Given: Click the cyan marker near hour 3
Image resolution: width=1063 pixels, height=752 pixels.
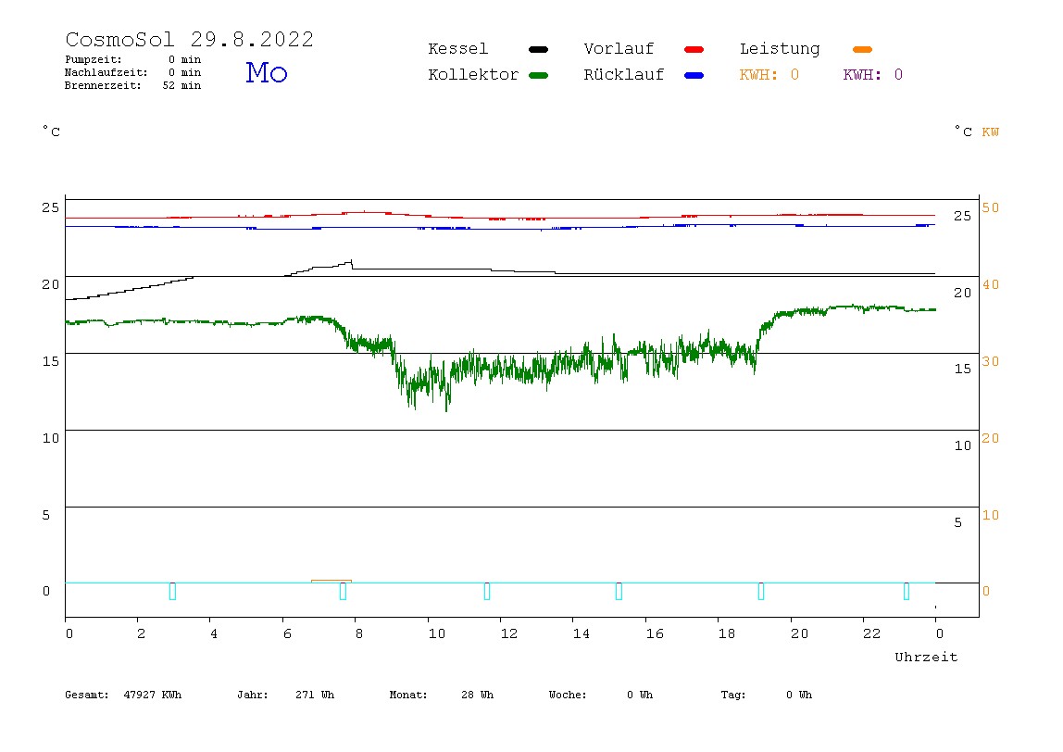Looking at the screenshot, I should 173,591.
